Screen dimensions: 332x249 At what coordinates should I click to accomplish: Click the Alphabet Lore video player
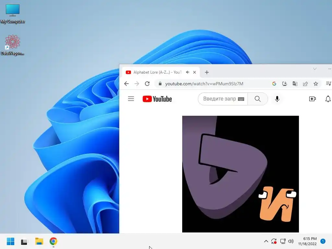coord(241,174)
